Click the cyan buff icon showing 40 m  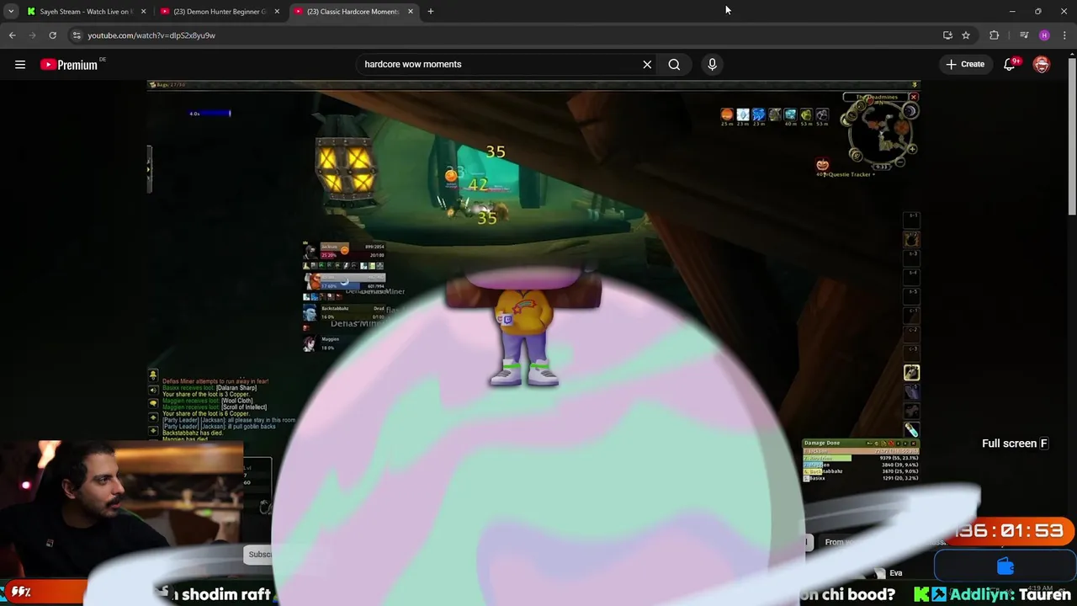tap(790, 114)
